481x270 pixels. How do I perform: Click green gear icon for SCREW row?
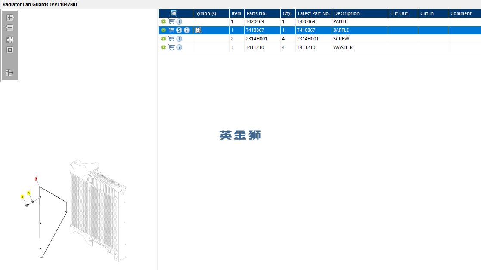point(164,39)
